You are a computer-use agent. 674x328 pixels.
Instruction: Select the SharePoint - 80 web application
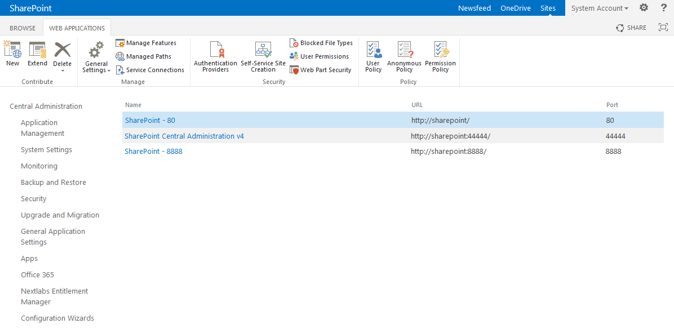coord(150,121)
